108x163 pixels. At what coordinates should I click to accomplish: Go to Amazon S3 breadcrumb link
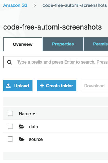[15, 5]
